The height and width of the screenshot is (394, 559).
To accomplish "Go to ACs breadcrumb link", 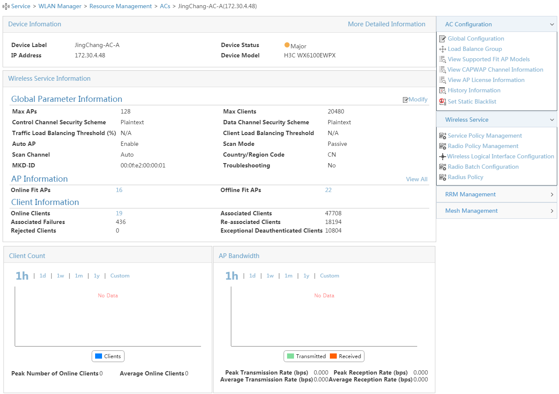I will pos(165,6).
